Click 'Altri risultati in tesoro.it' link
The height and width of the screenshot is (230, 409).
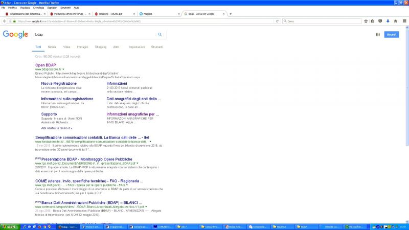[x=56, y=128]
